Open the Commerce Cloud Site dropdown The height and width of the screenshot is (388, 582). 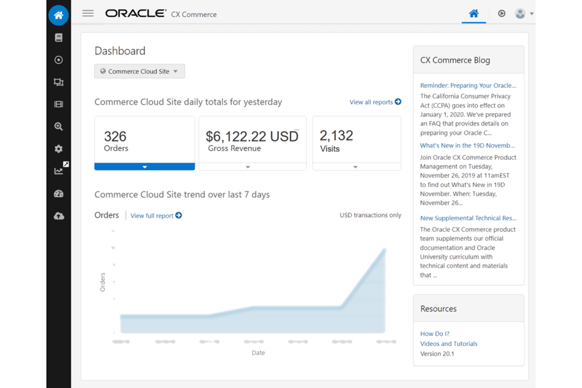coord(140,71)
